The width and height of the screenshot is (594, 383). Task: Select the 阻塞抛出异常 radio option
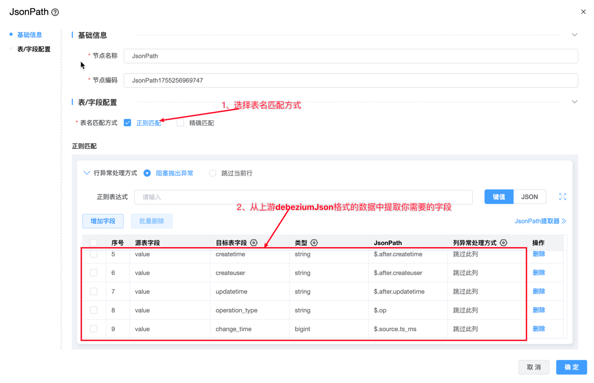[147, 173]
